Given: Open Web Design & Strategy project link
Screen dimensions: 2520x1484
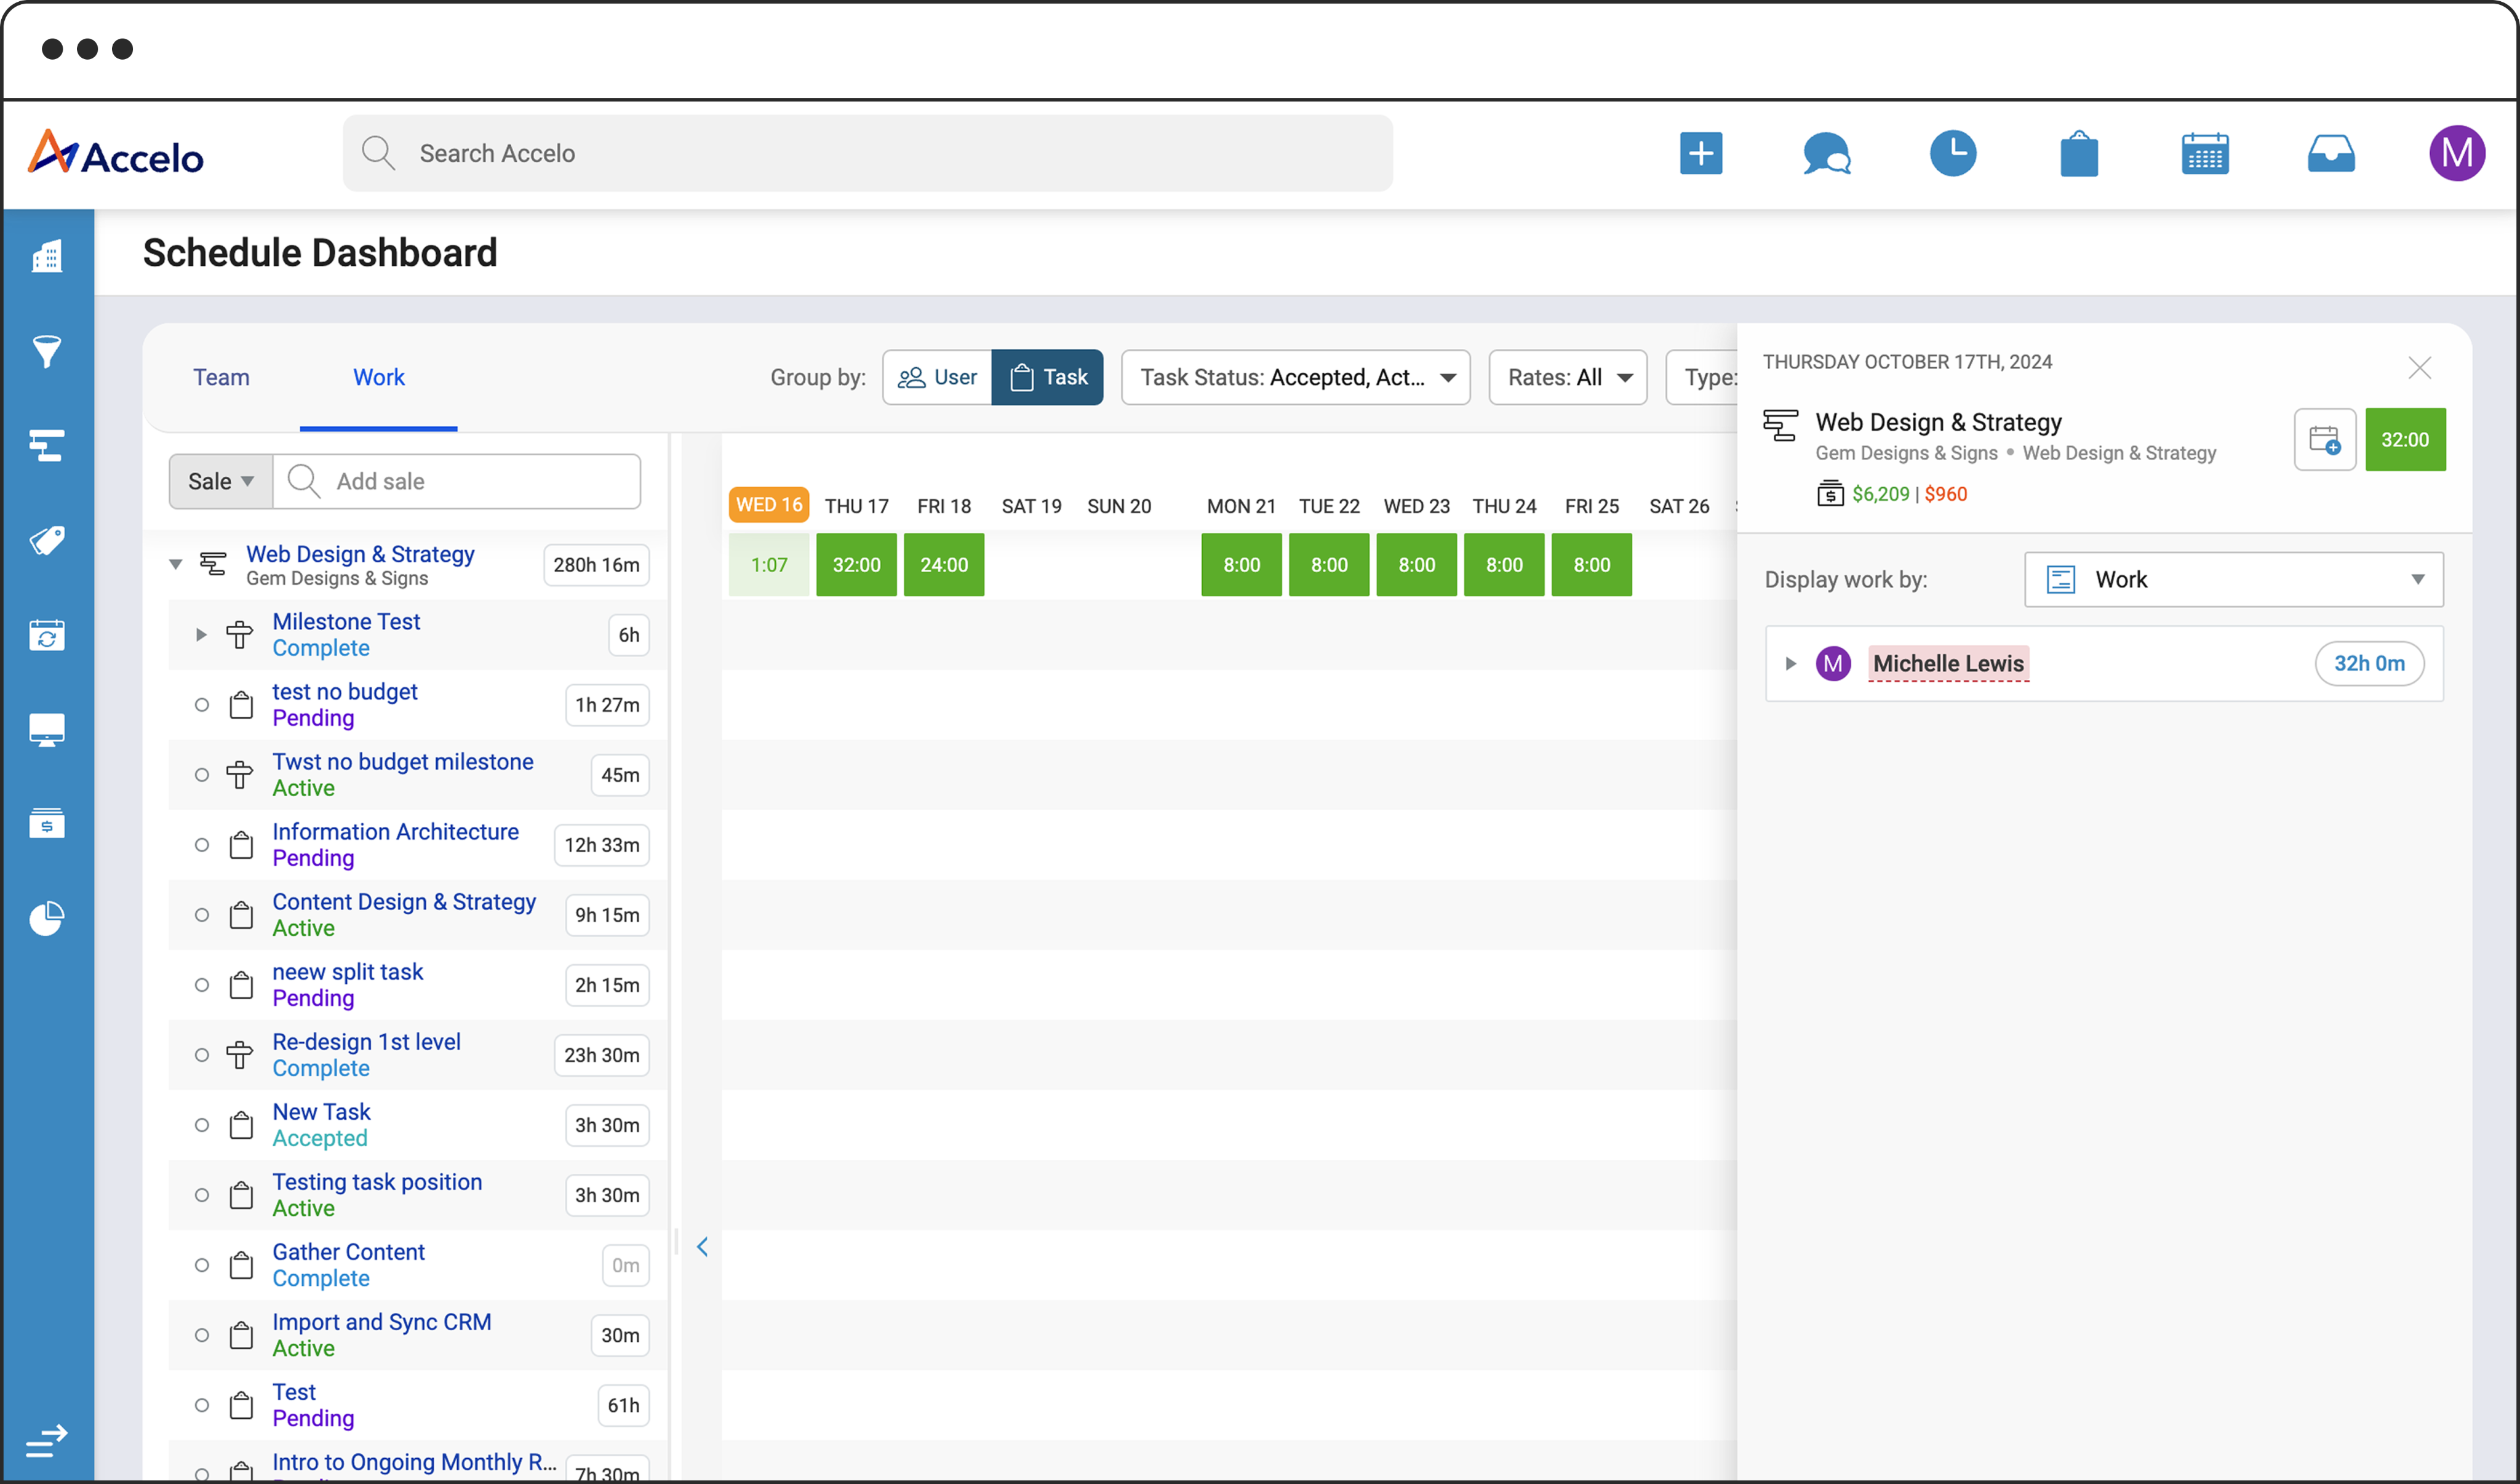Looking at the screenshot, I should (360, 554).
